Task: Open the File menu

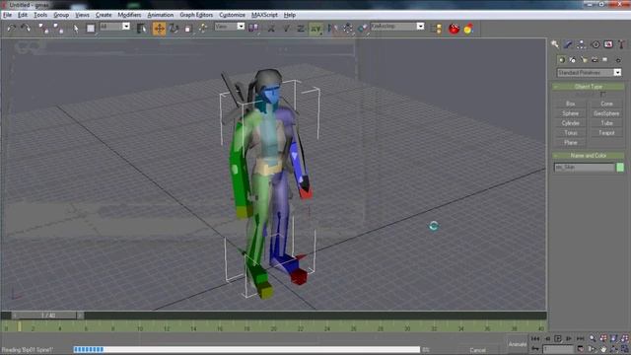Action: 7,15
